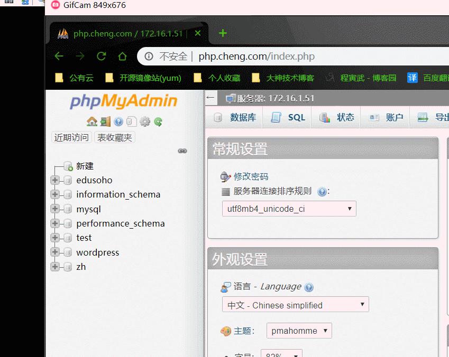Screen dimensions: 449x357
Task: Expand the edusoho database node
Action: point(54,180)
